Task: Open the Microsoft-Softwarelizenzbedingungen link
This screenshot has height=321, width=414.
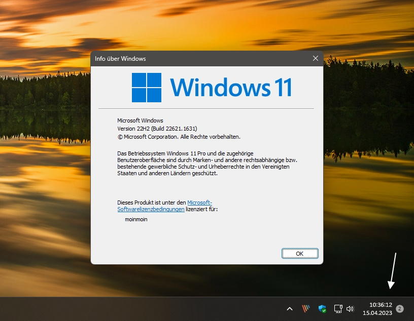Action: point(199,203)
